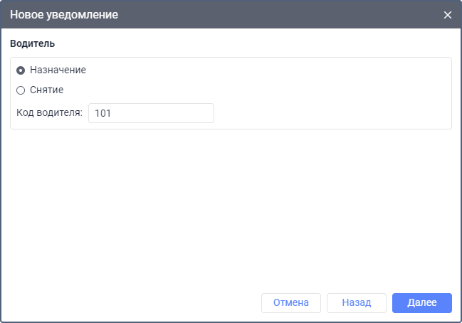Close the Новое уведомление dialog with X

(448, 15)
